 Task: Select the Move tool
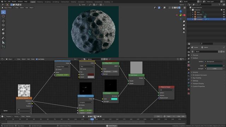tap(3, 21)
